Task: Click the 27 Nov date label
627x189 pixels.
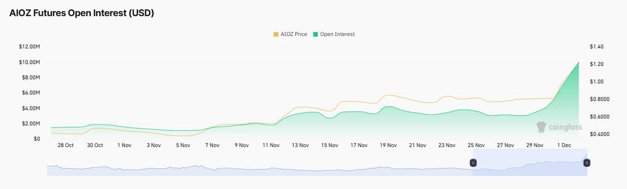Action: pyautogui.click(x=506, y=145)
